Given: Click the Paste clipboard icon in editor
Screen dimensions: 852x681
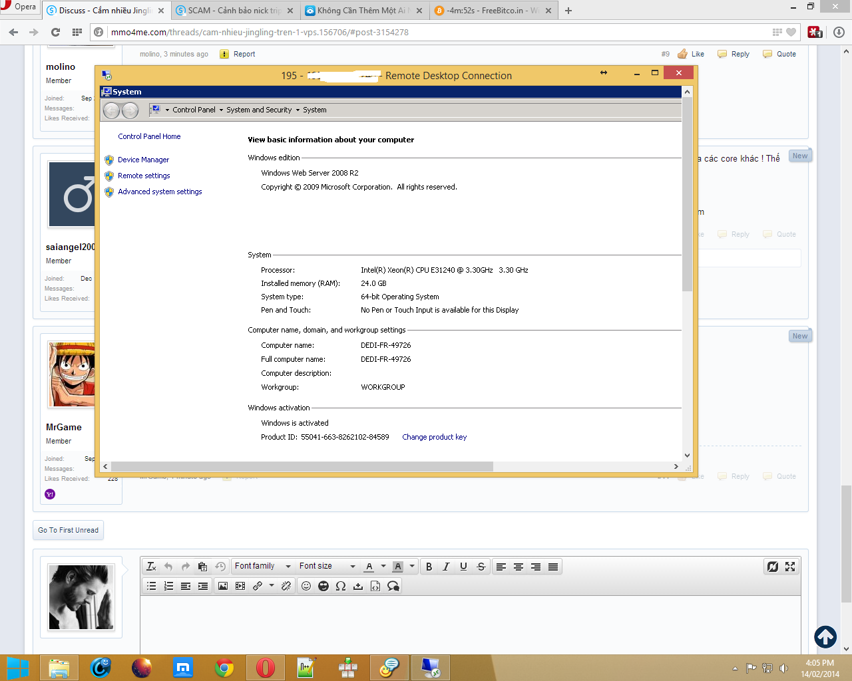Looking at the screenshot, I should tap(203, 567).
